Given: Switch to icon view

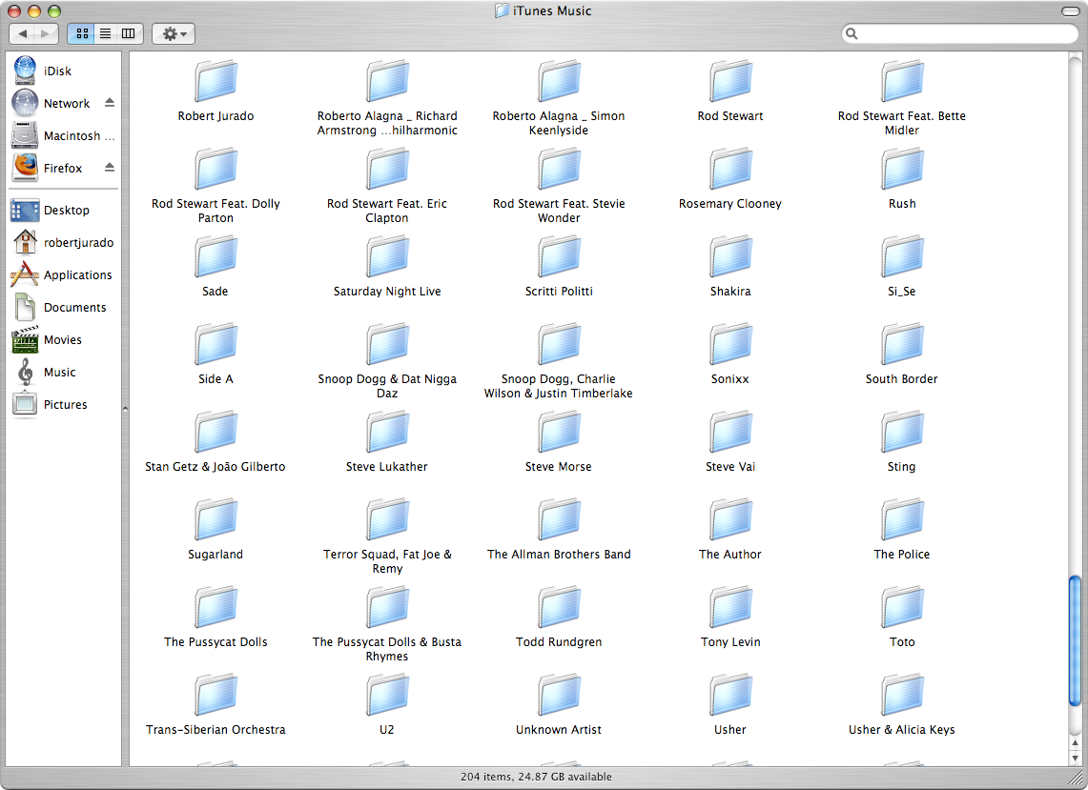Looking at the screenshot, I should [82, 33].
